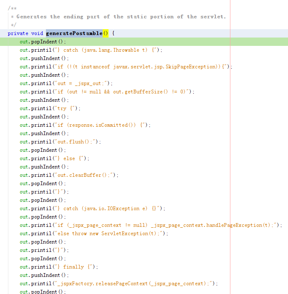Click the 'instanceof' word in the string

tap(95, 67)
